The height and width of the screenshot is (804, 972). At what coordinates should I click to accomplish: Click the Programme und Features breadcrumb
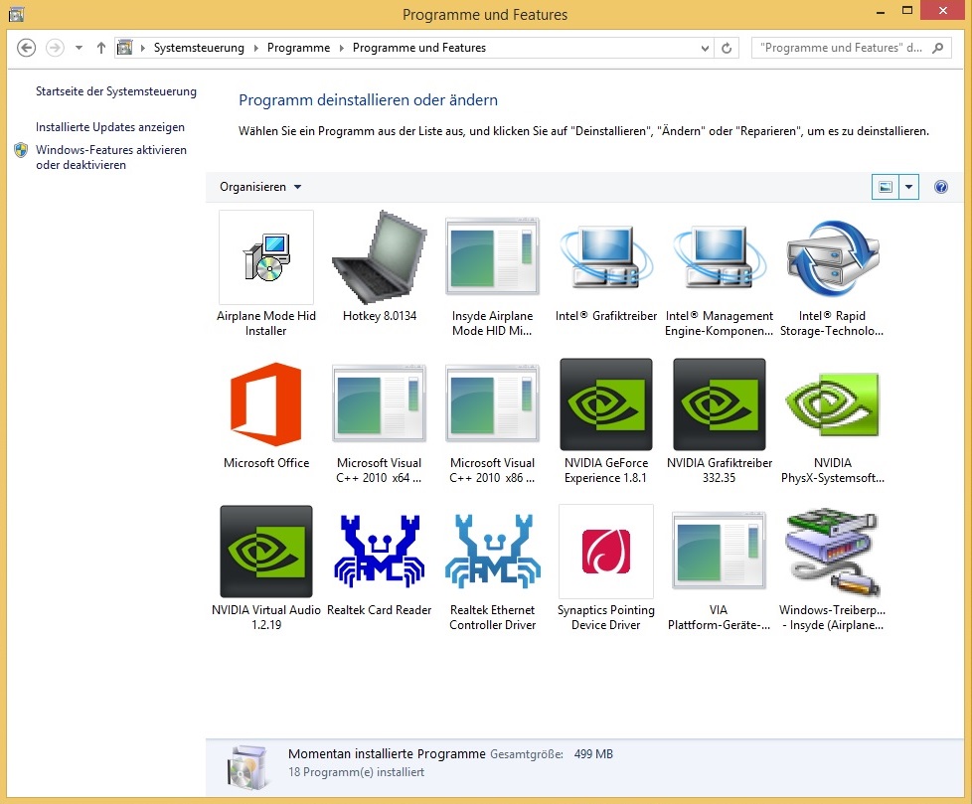[419, 48]
